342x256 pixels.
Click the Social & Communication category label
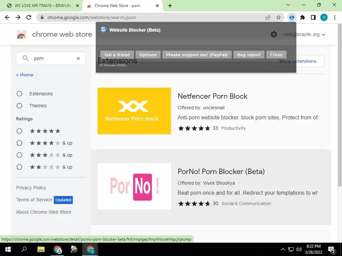[x=246, y=204]
